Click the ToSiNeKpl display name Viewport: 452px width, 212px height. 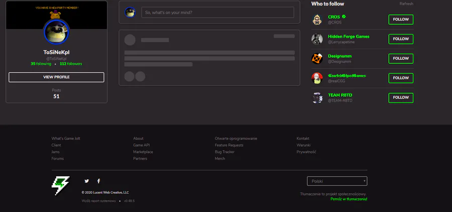tap(56, 52)
